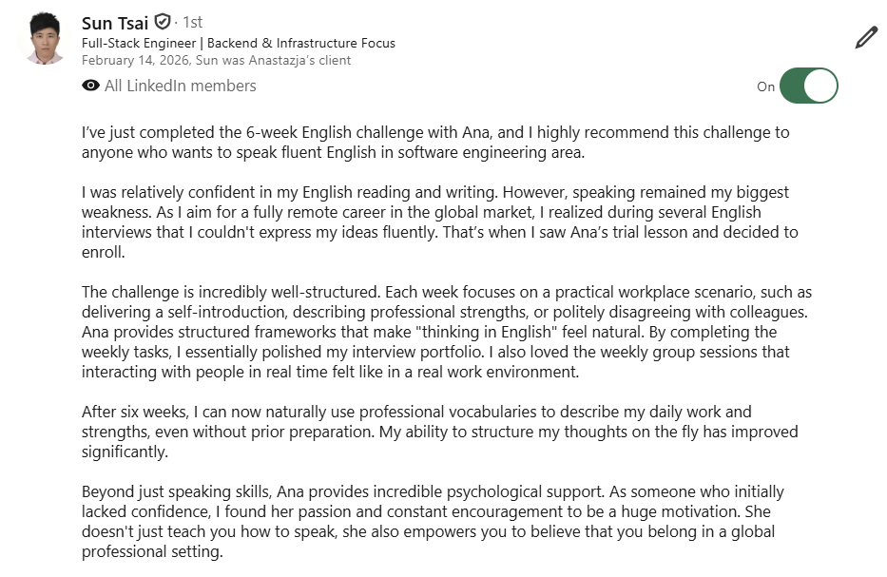
Task: Click the 1st connection degree label
Action: pos(192,22)
